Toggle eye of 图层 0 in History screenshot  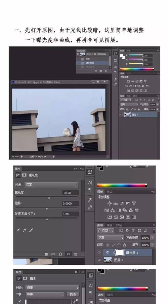pos(122,115)
